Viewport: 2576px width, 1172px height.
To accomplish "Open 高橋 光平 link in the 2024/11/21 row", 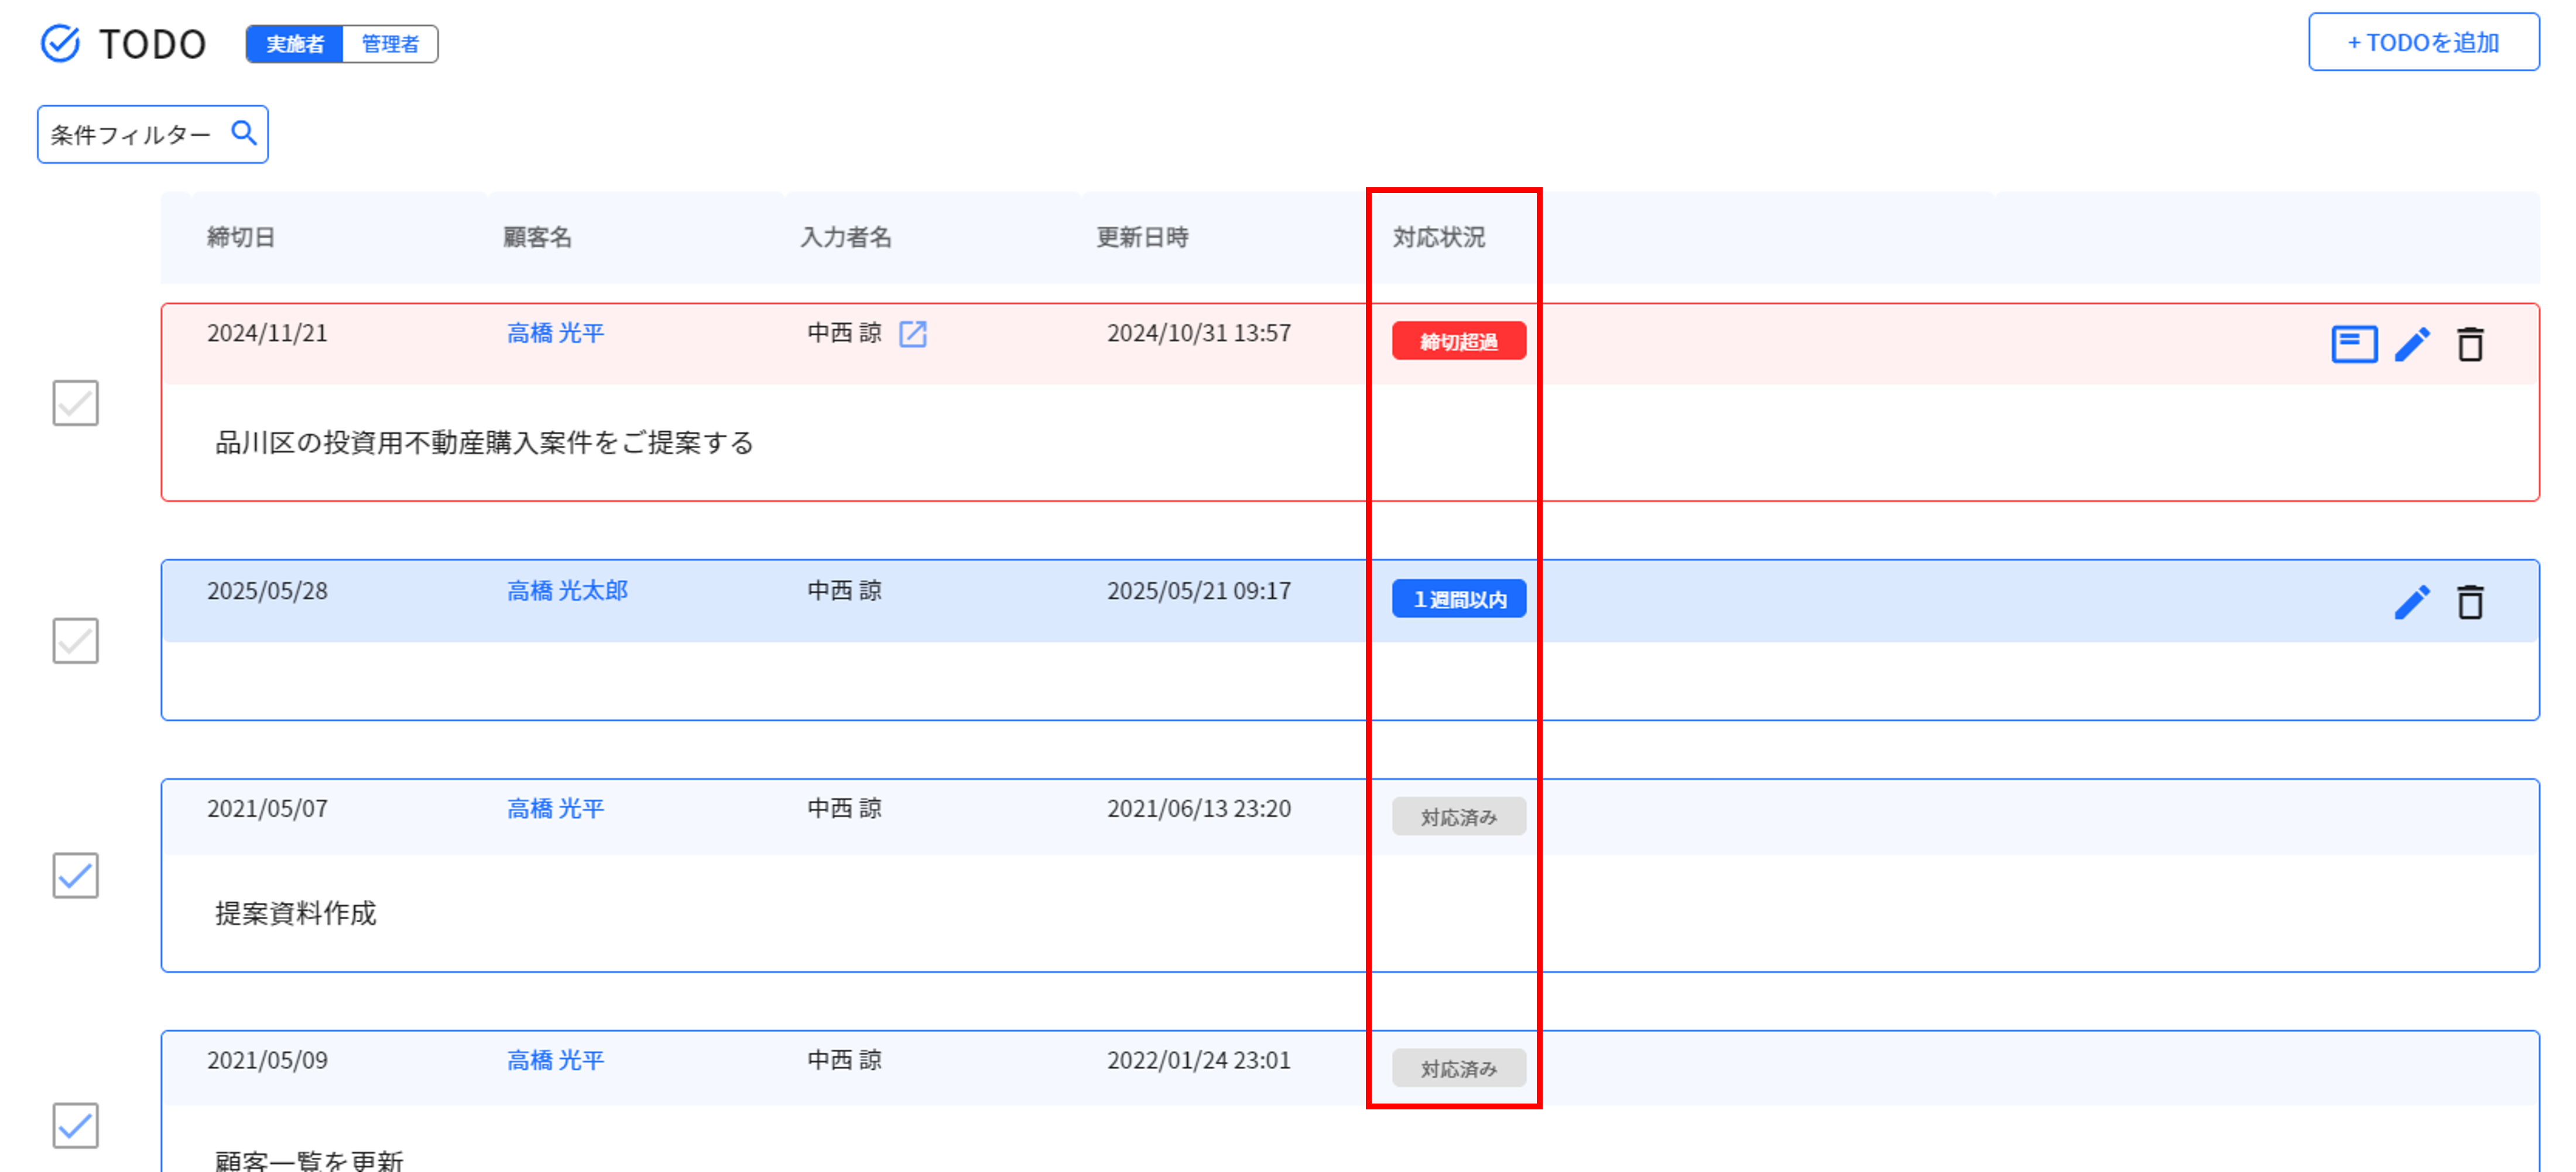I will click(x=555, y=333).
